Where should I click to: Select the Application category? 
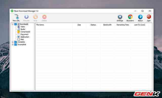click(x=25, y=37)
